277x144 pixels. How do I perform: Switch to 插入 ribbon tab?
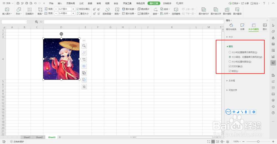click(60, 3)
